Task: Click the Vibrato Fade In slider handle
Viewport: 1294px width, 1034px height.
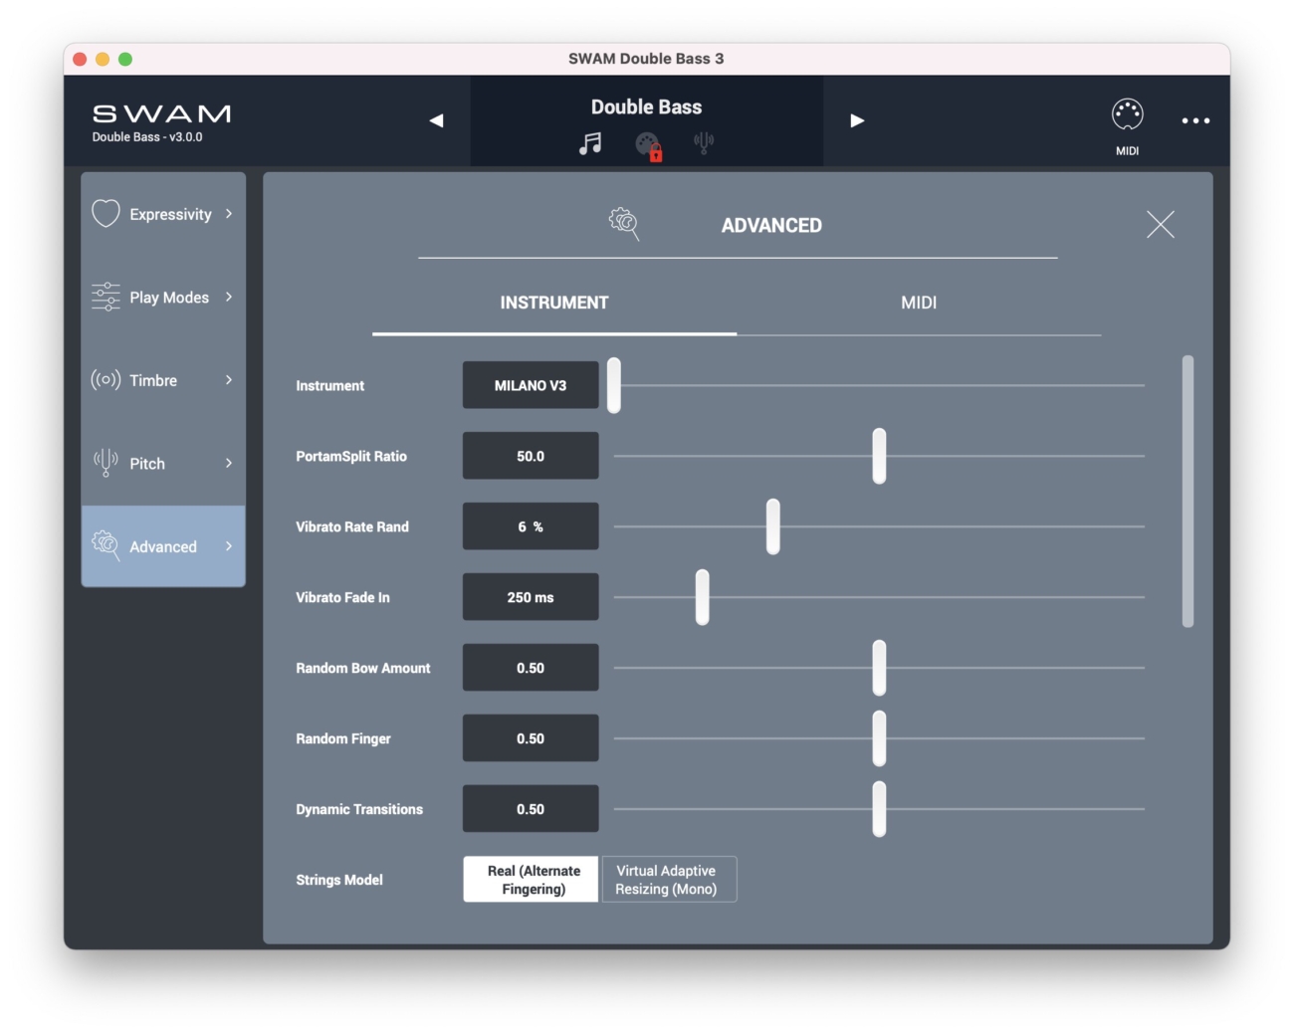Action: tap(703, 597)
